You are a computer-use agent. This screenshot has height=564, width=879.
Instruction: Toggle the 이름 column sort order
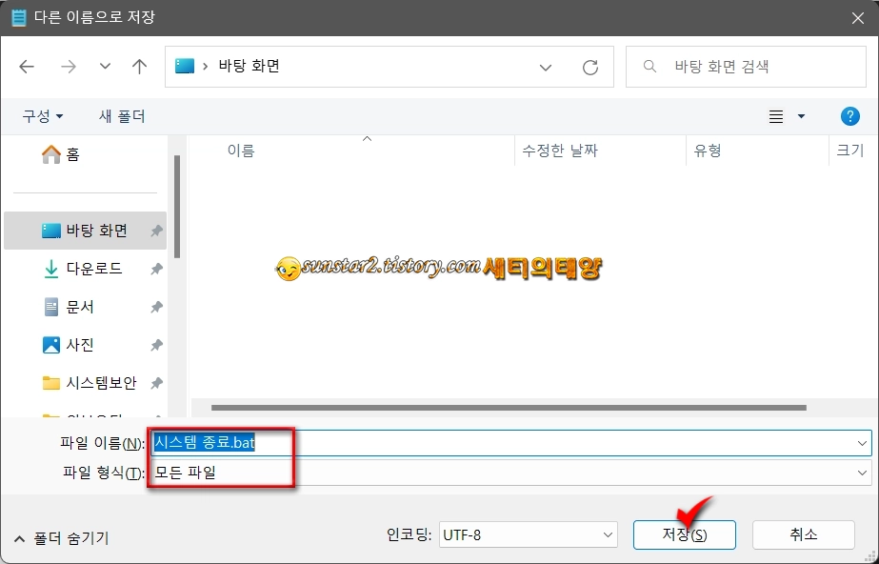click(241, 150)
